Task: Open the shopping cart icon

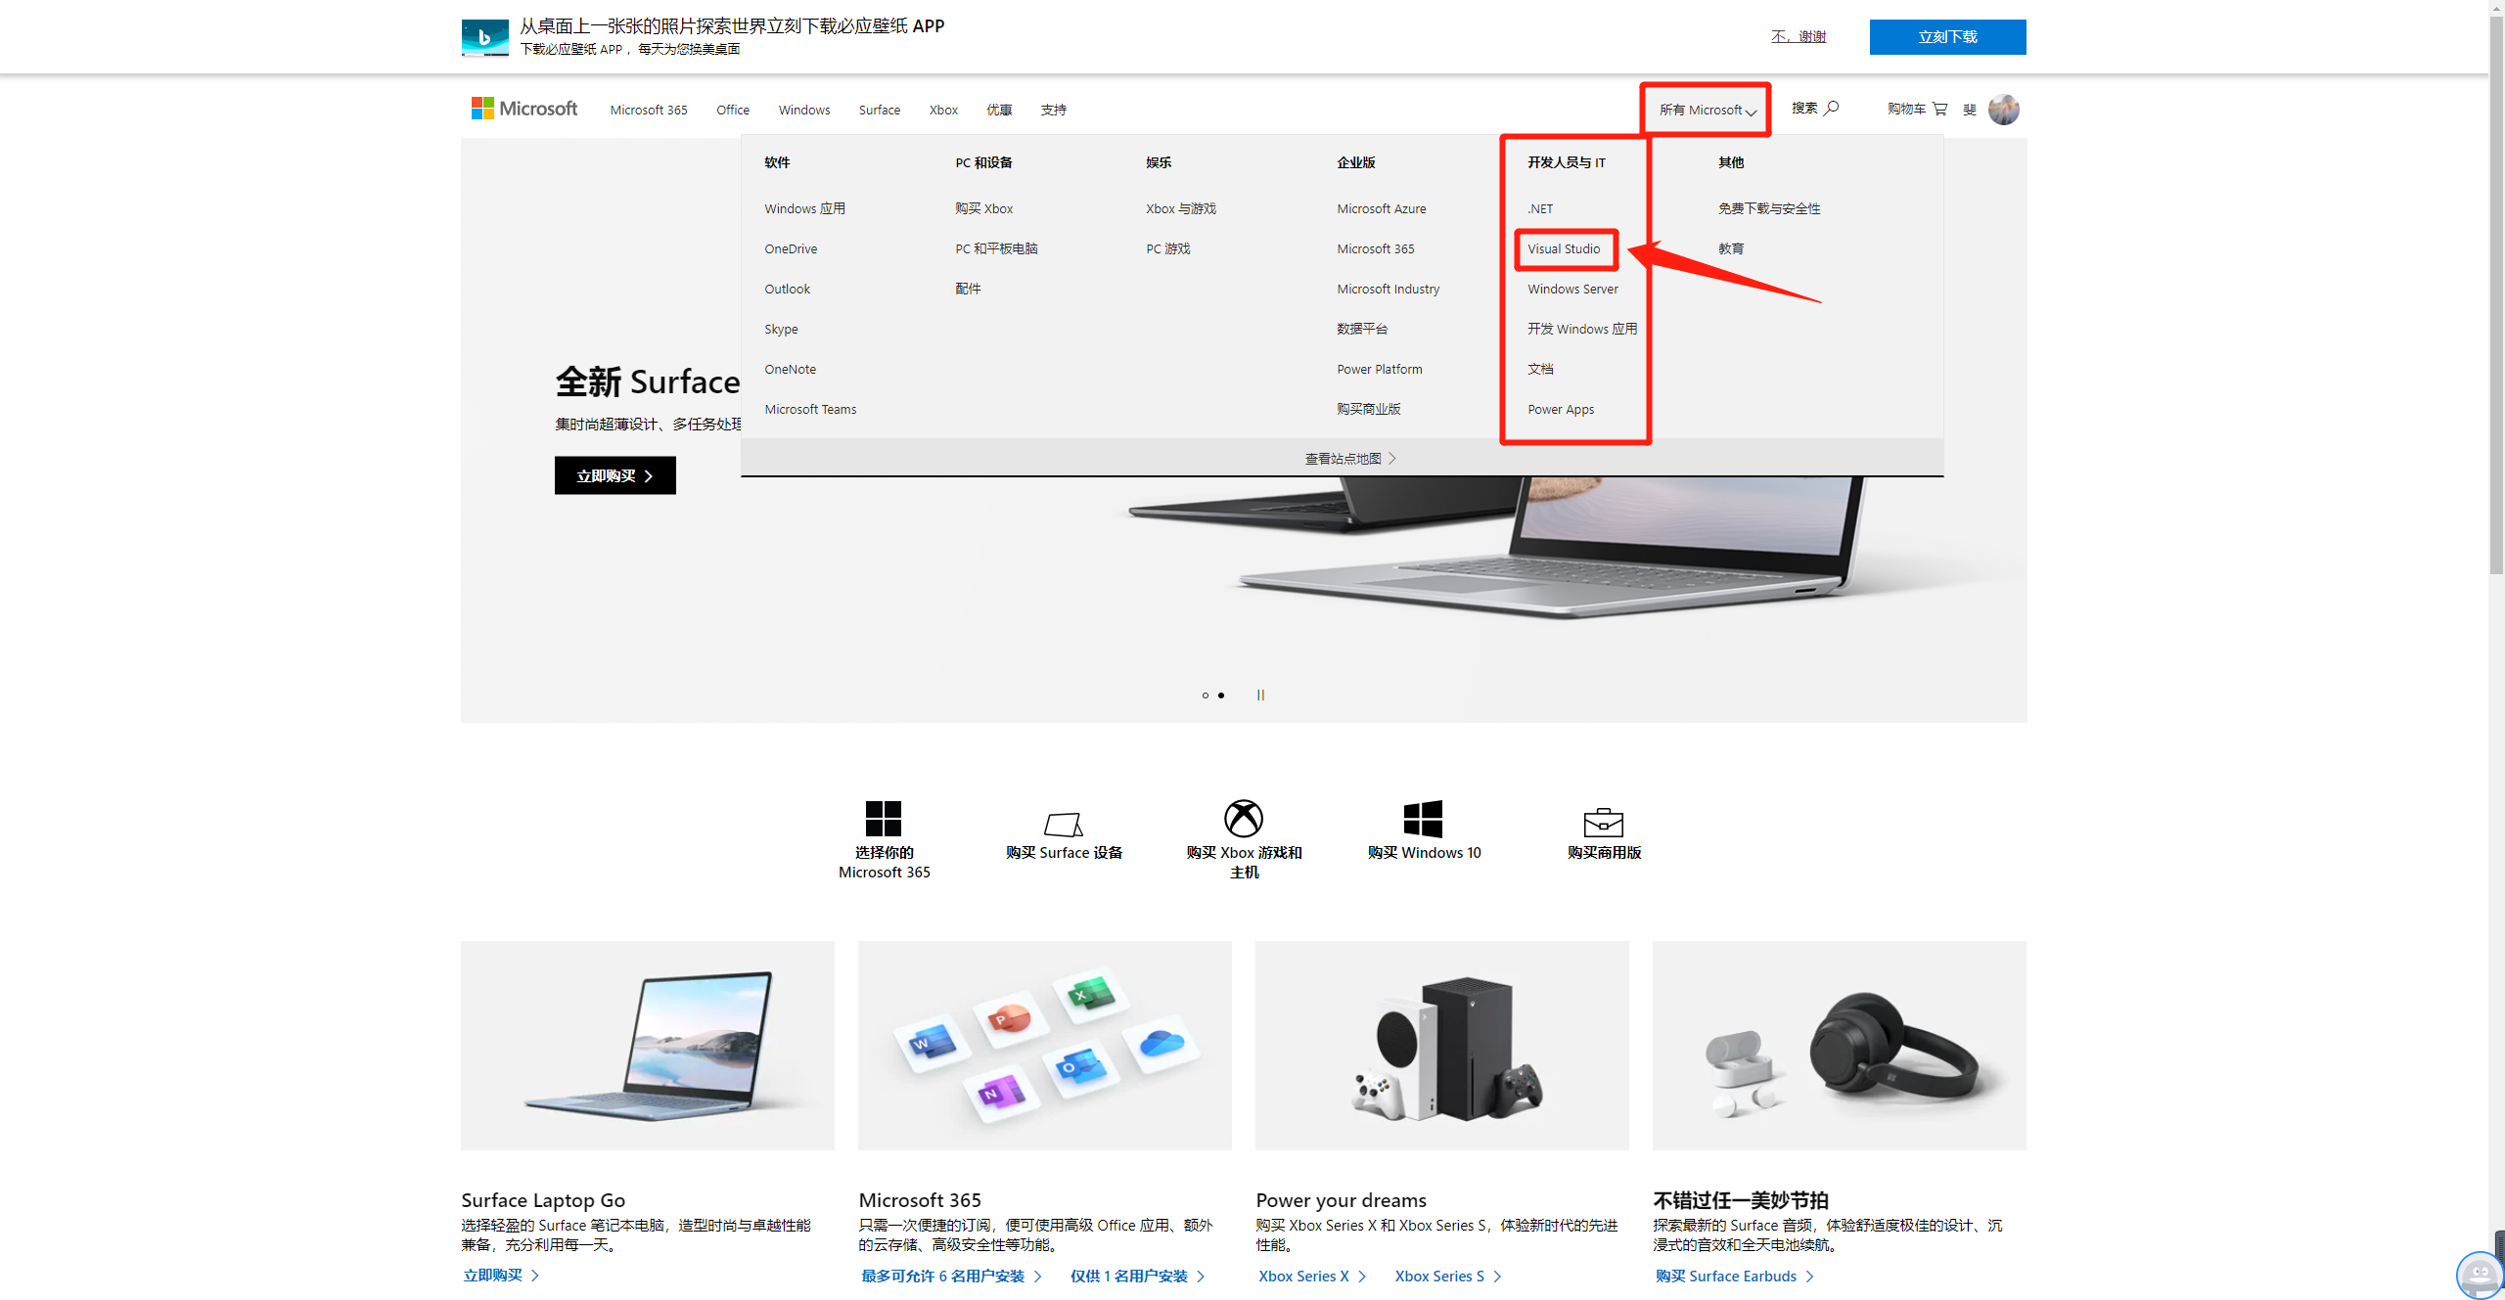Action: pos(1939,109)
